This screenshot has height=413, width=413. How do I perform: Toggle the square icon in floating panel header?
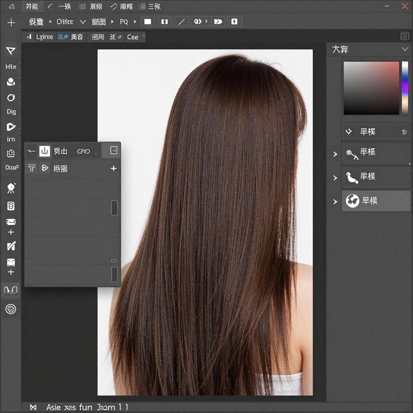[x=114, y=150]
